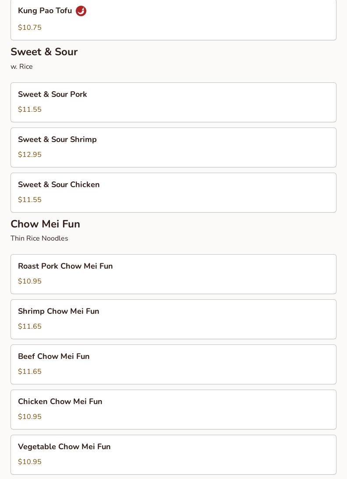Click the $10.75 Kung Pao Tofu price

(x=30, y=27)
